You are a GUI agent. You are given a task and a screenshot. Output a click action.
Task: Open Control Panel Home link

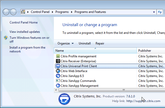click(24, 22)
